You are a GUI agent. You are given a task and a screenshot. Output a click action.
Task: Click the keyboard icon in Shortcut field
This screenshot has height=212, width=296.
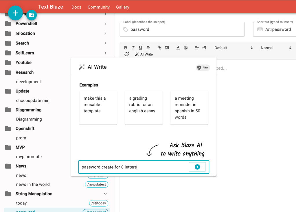click(x=260, y=29)
